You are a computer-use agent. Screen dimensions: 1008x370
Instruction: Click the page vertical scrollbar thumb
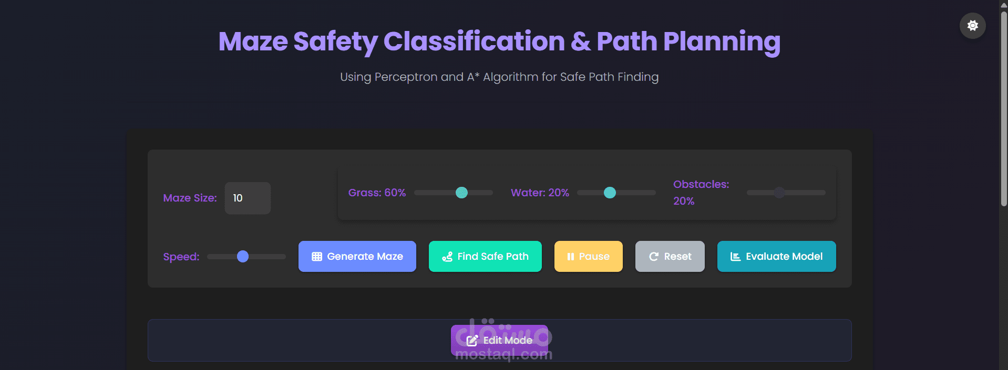tap(1003, 105)
